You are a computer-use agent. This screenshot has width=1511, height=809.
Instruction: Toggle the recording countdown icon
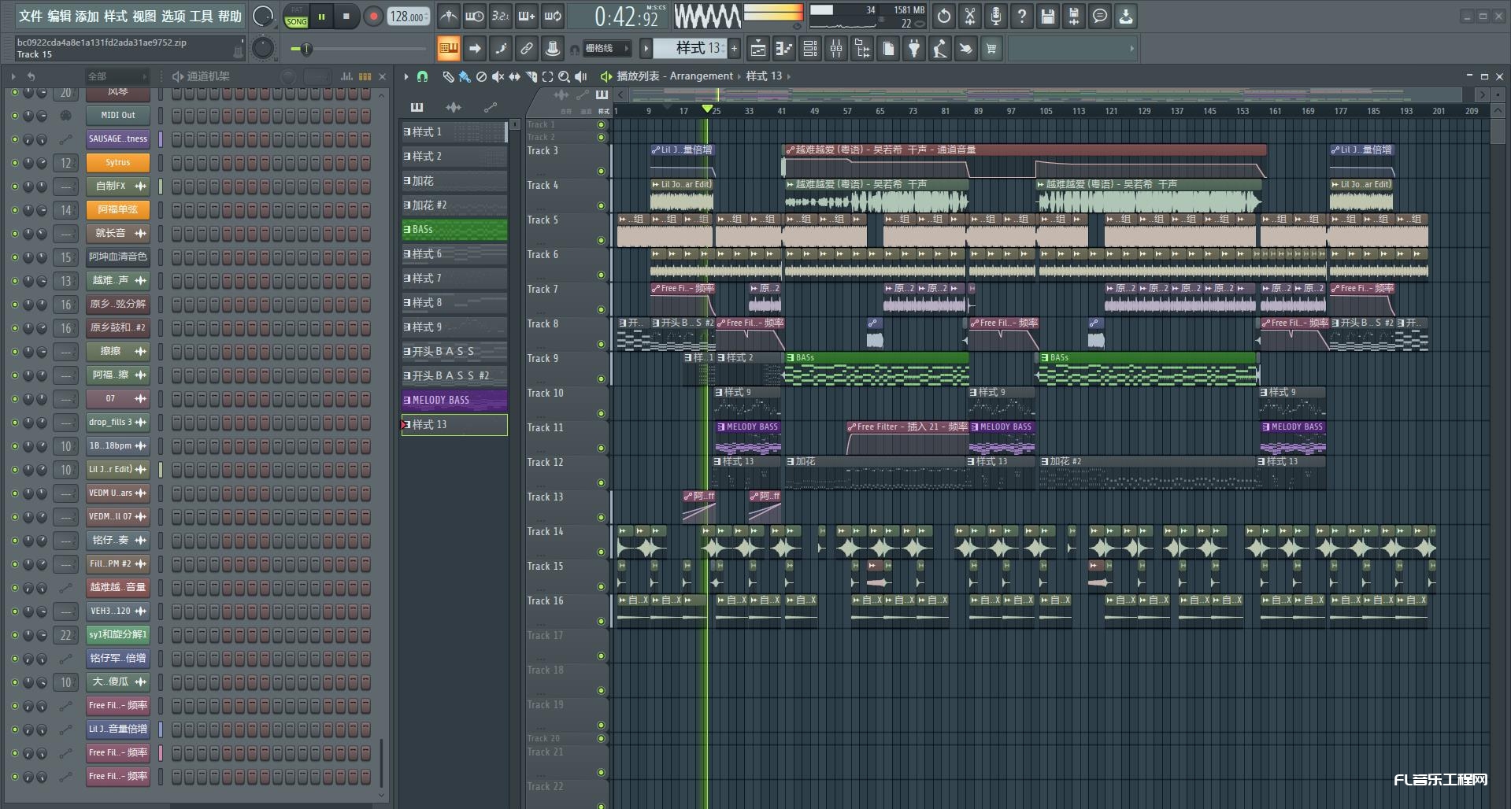coord(500,16)
